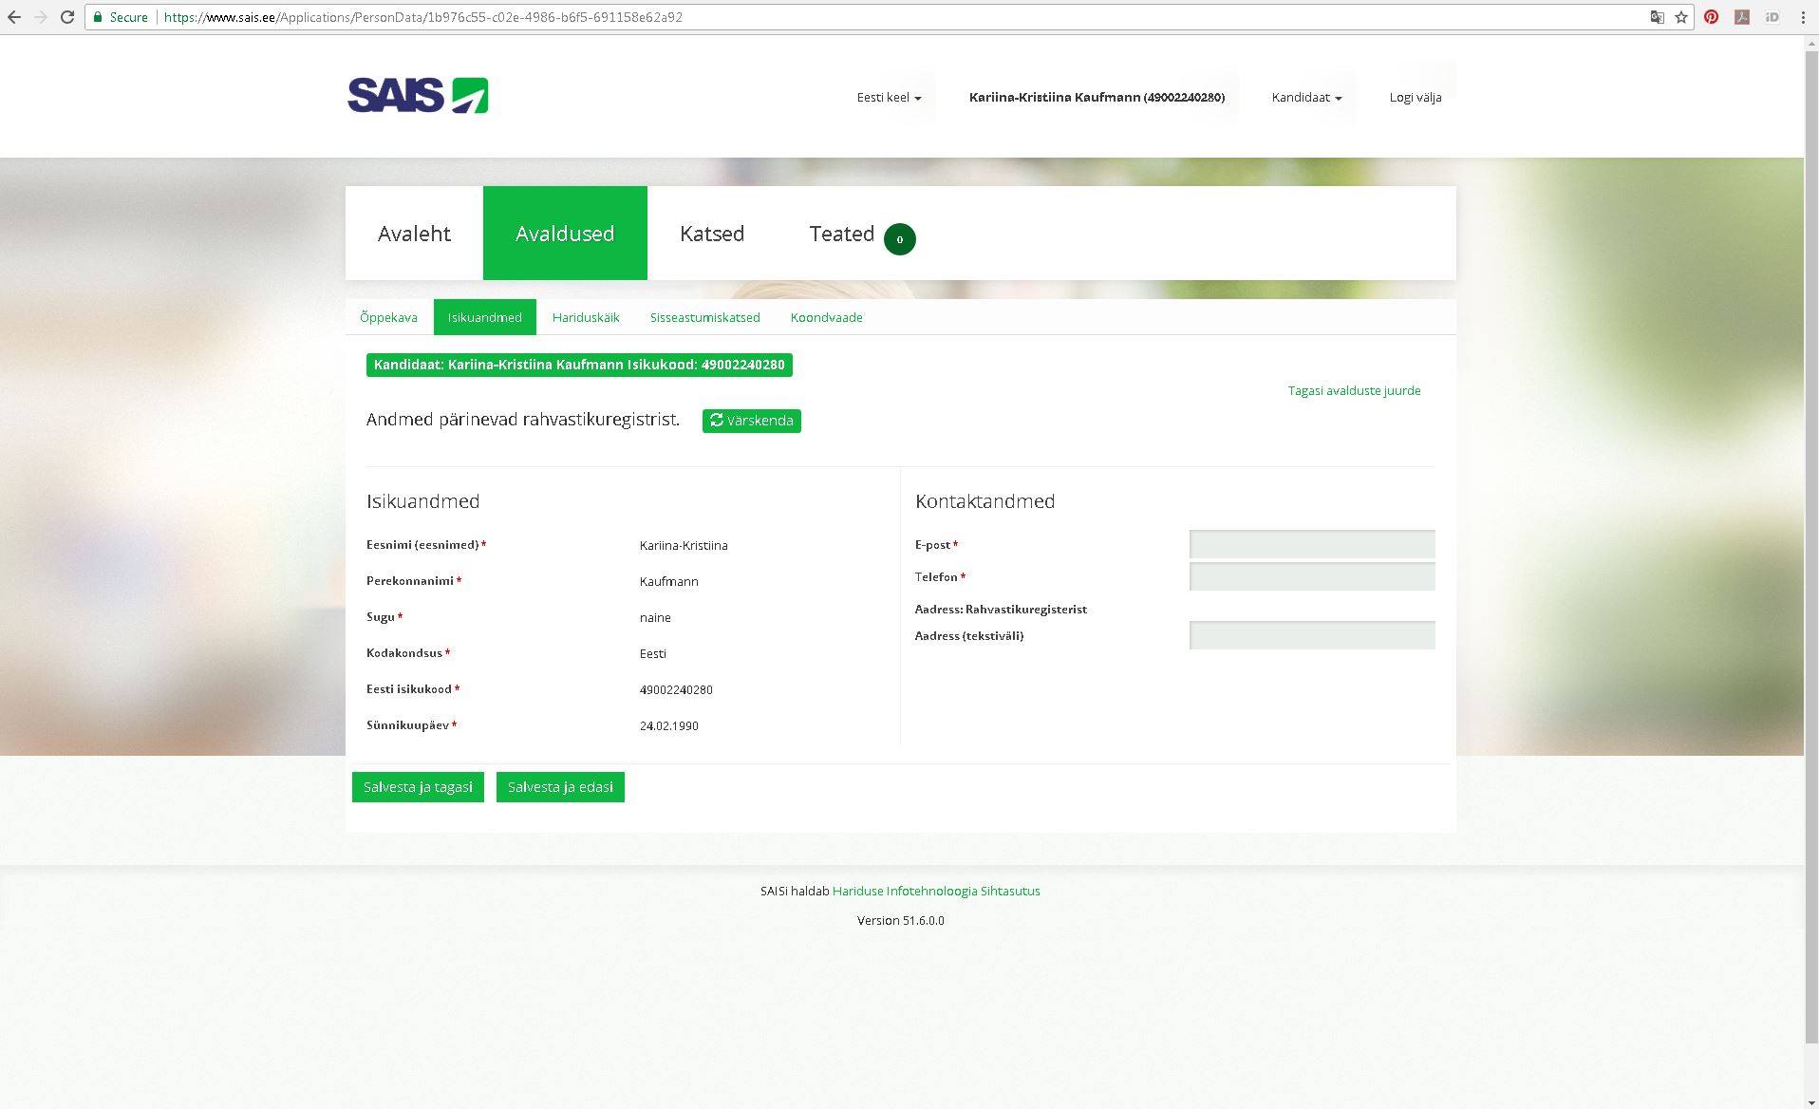Go to the Koondvaade sub-tab

tap(826, 317)
